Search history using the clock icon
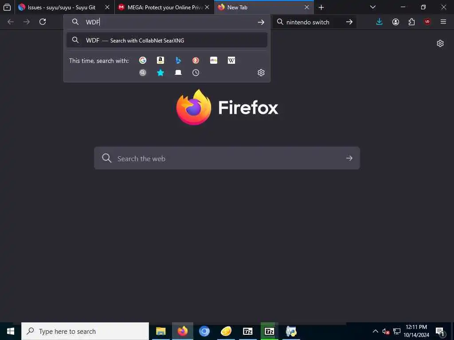The height and width of the screenshot is (340, 454). point(196,73)
